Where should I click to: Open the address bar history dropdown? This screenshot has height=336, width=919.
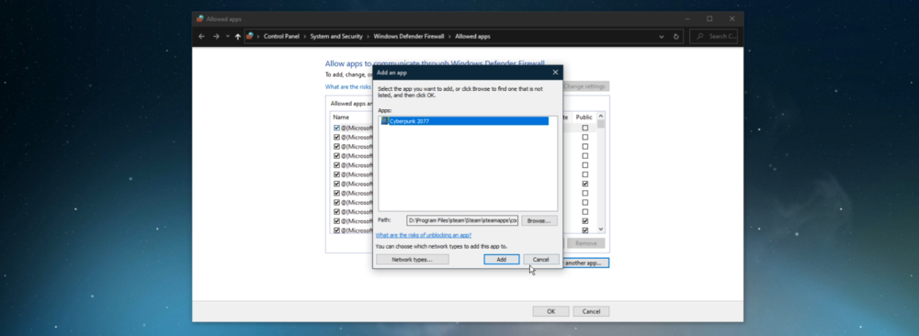pos(662,37)
